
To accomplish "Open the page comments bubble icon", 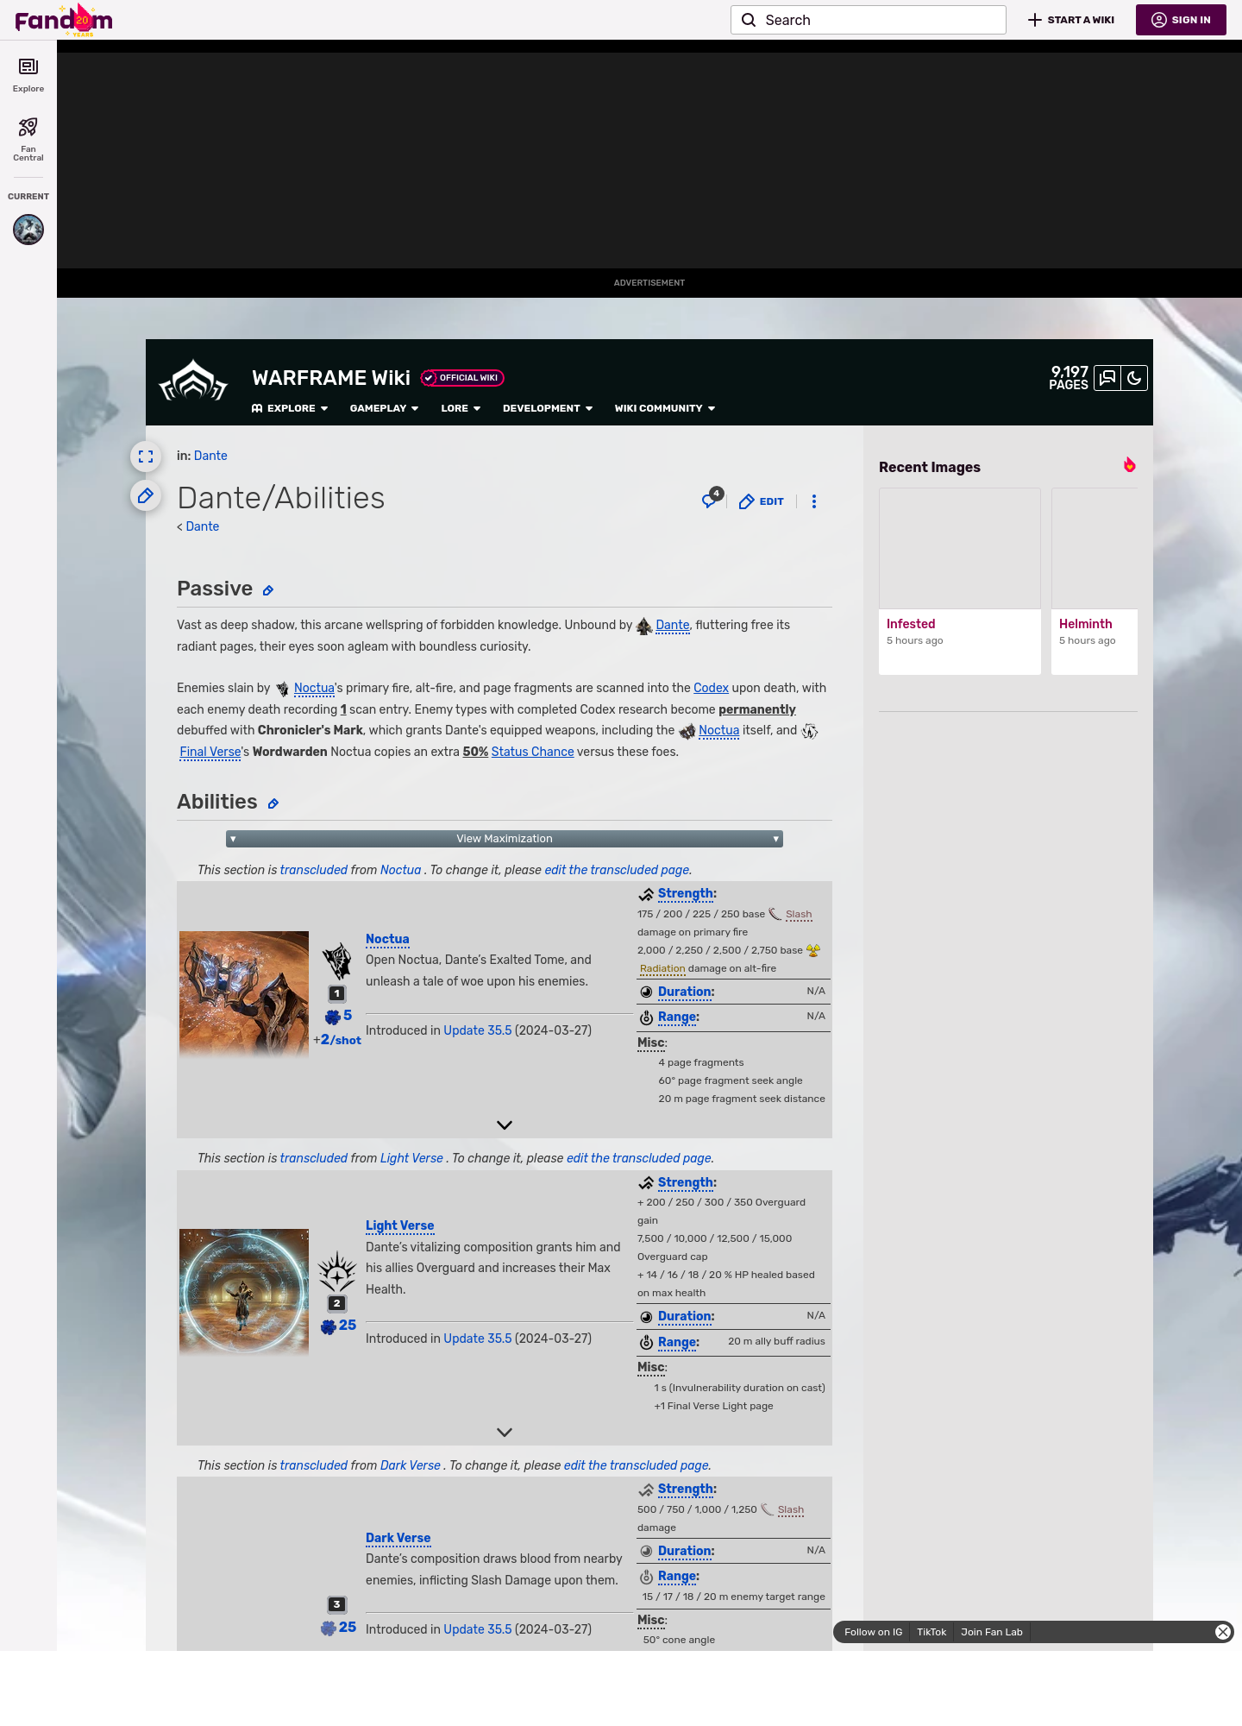I will [x=712, y=500].
